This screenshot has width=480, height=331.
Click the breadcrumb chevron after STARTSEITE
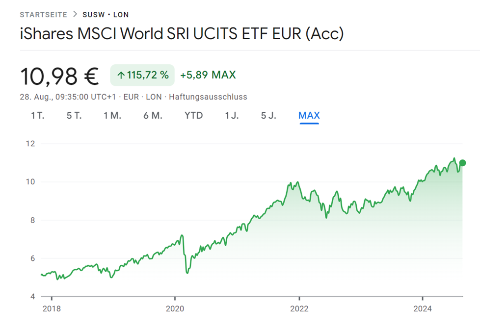[74, 14]
